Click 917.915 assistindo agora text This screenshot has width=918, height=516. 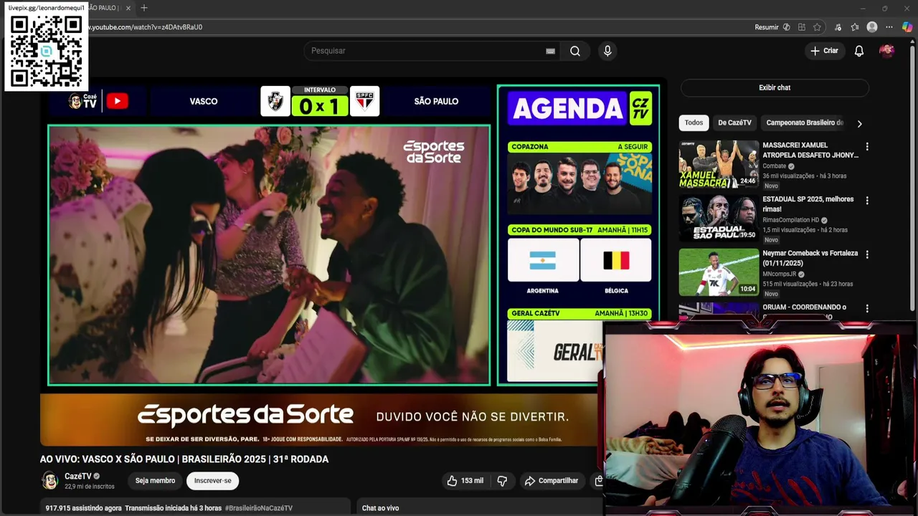[x=83, y=508]
